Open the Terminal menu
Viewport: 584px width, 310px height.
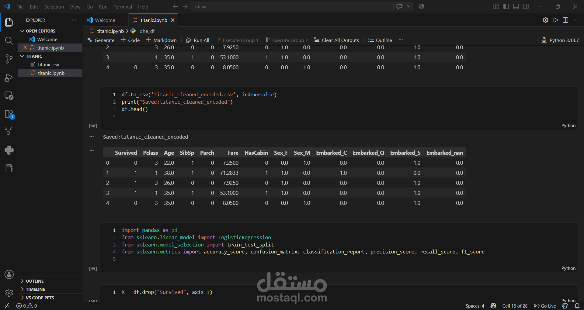click(123, 7)
